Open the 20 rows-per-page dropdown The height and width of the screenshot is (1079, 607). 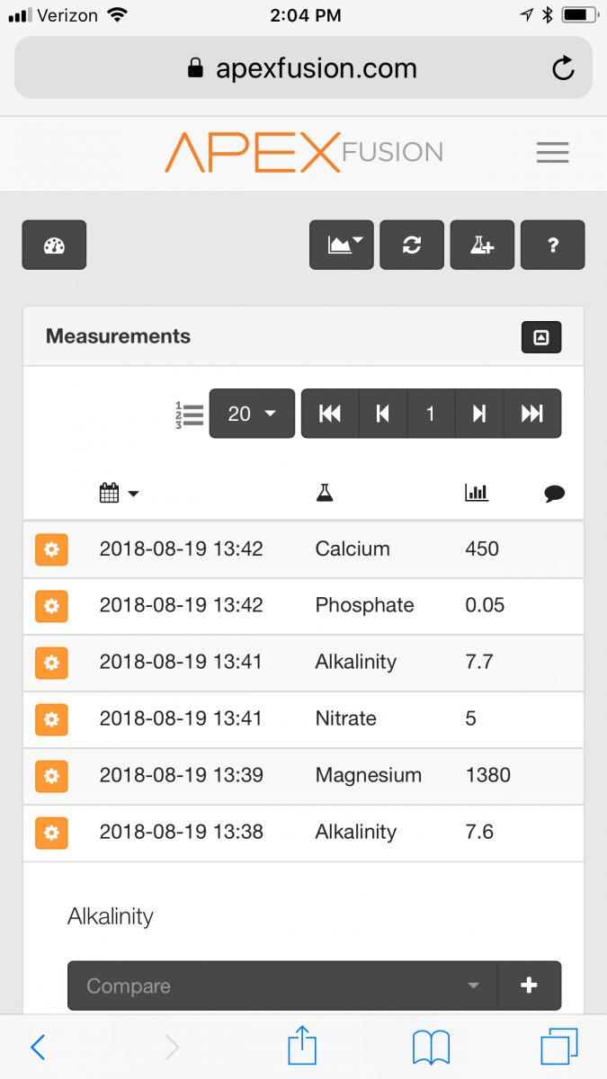[252, 414]
